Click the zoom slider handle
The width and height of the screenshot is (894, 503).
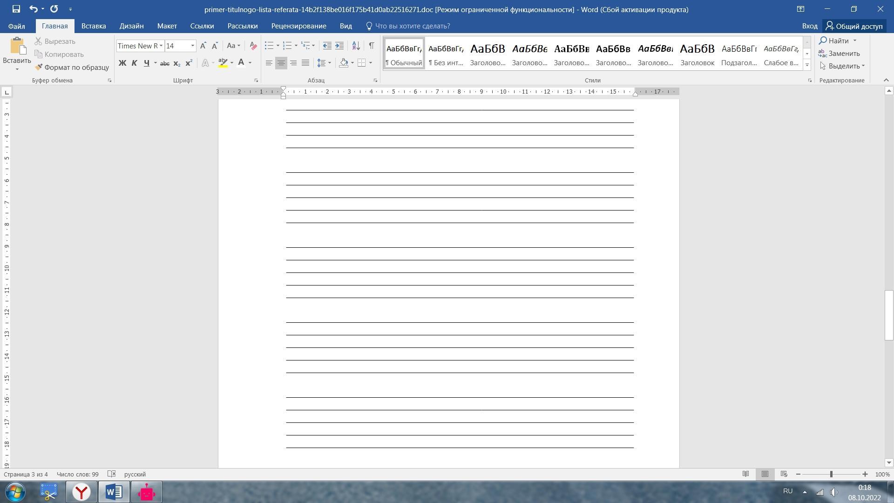tap(831, 474)
